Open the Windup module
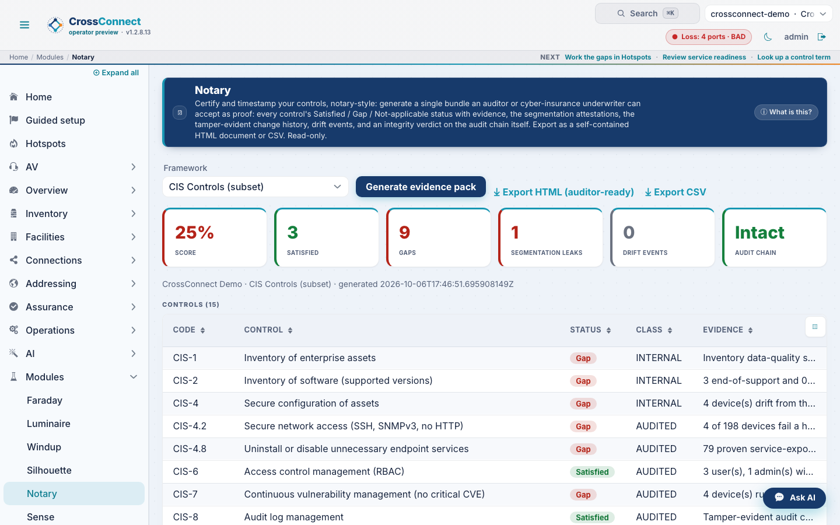This screenshot has width=840, height=525. pyautogui.click(x=74, y=447)
